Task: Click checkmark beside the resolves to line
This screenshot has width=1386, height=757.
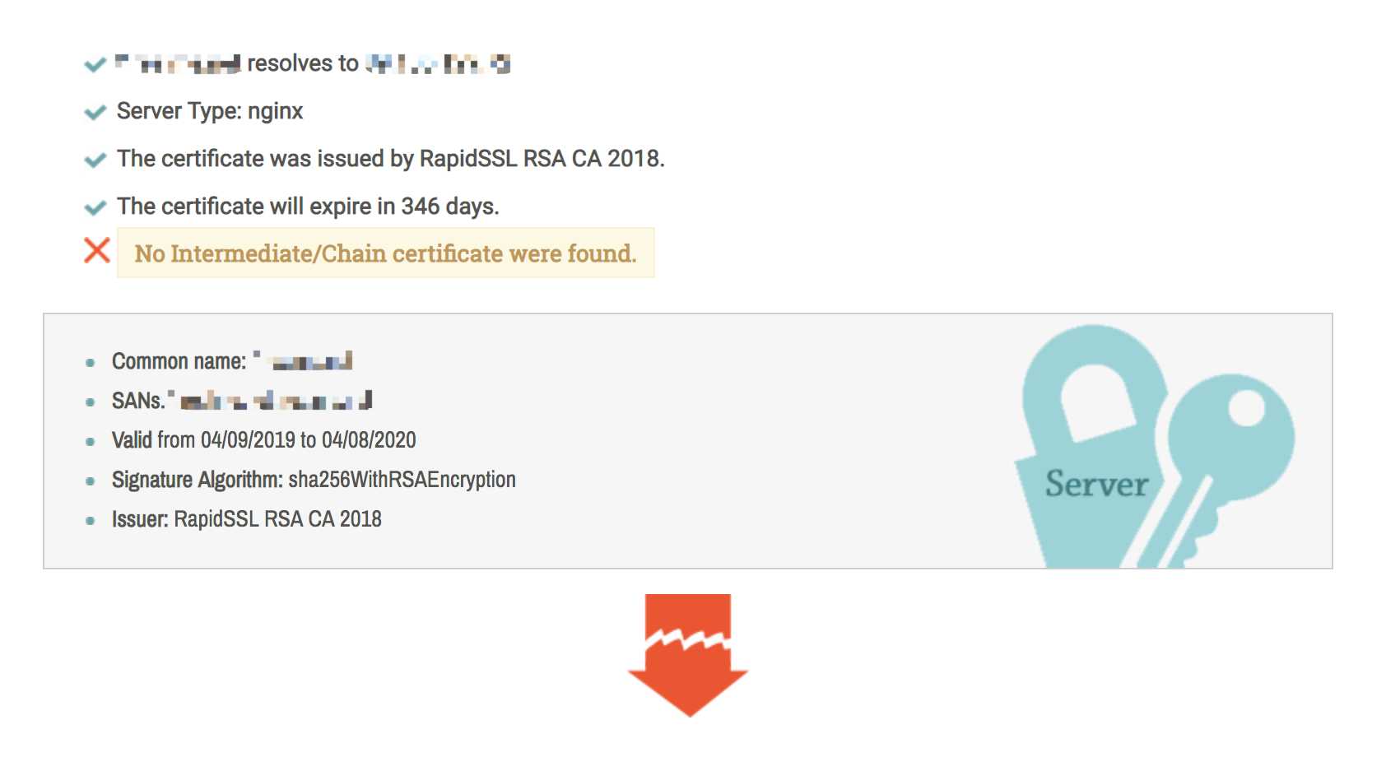Action: [95, 64]
